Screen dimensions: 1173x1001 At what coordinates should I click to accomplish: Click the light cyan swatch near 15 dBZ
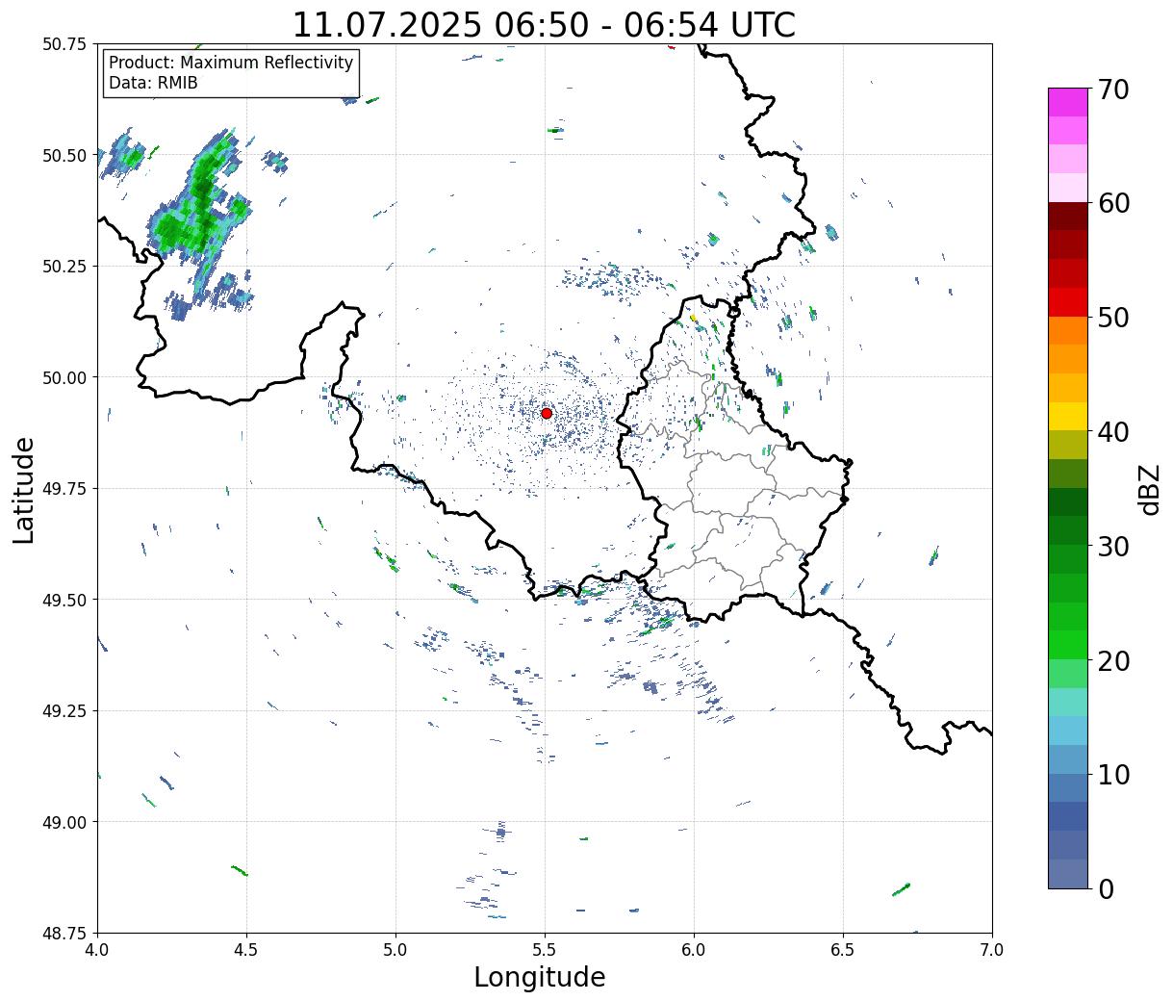click(x=1068, y=702)
